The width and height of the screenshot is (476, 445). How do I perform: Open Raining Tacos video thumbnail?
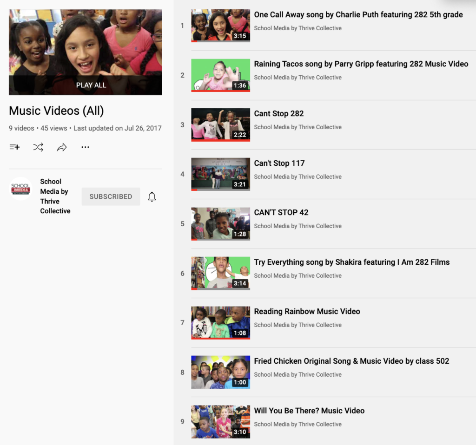pos(221,75)
